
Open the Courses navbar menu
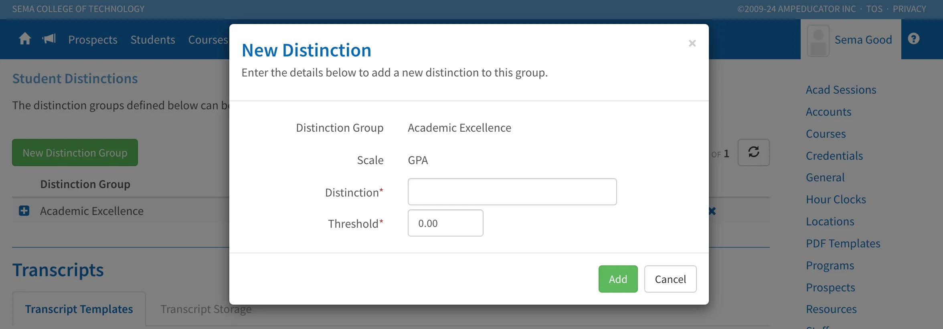[208, 40]
